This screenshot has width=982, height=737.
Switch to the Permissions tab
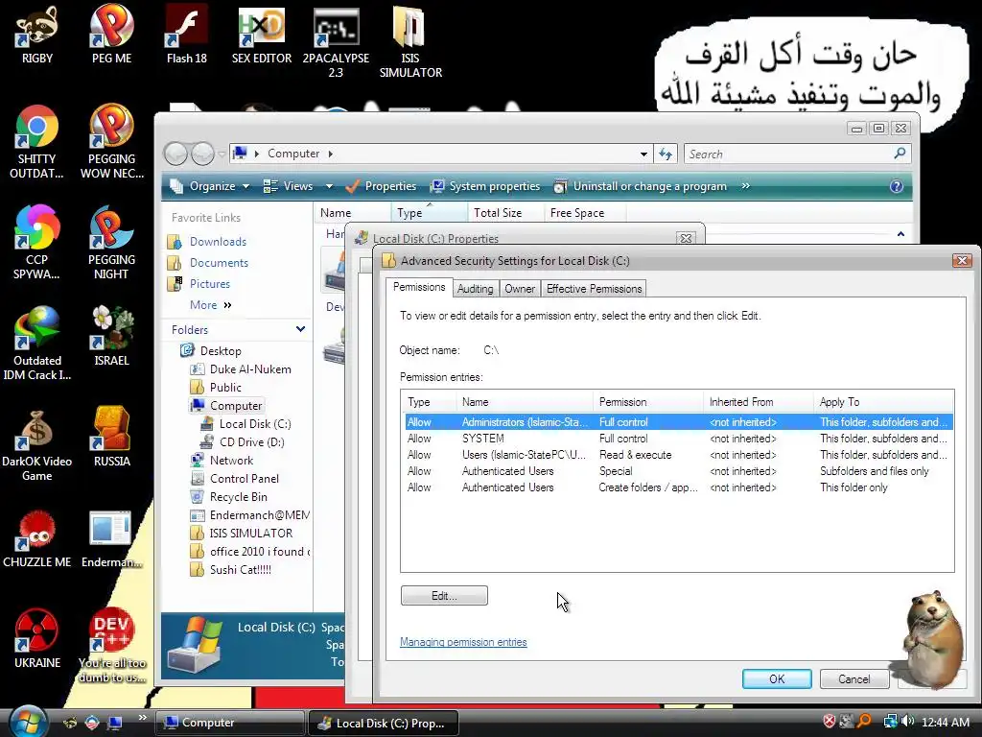pyautogui.click(x=419, y=287)
